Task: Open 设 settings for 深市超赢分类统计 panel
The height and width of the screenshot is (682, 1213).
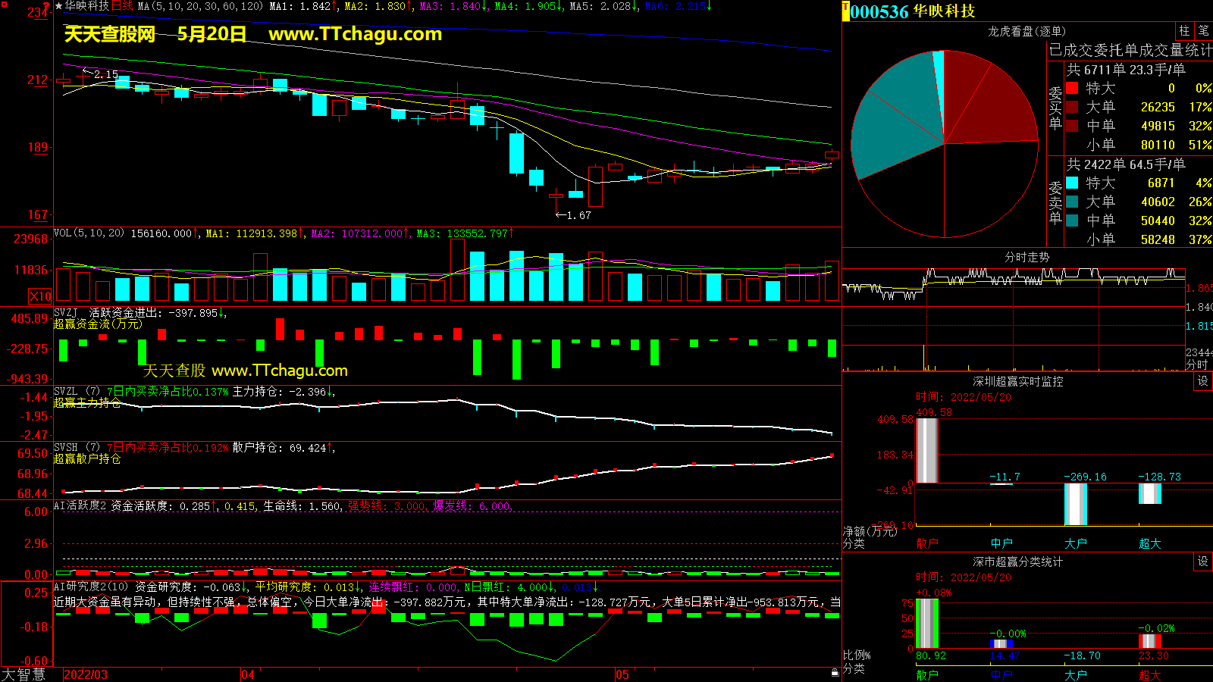Action: (x=1203, y=562)
